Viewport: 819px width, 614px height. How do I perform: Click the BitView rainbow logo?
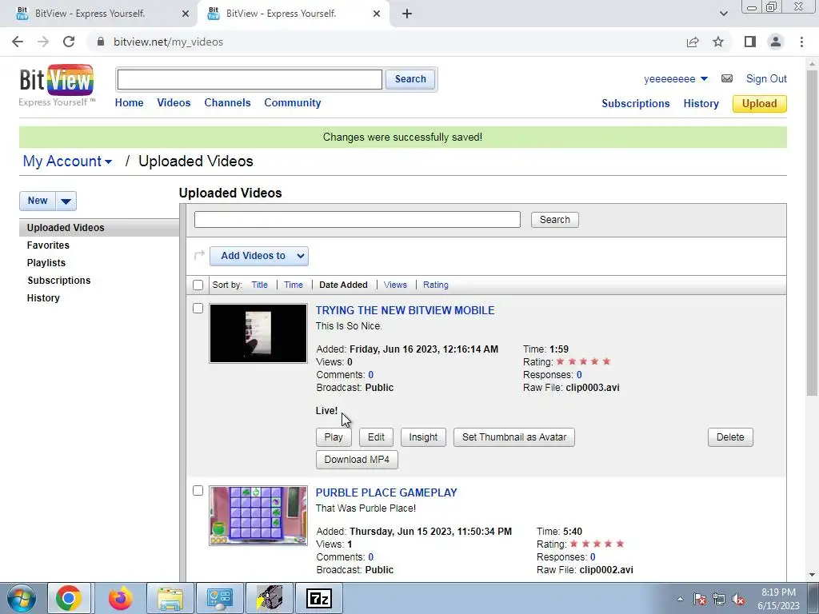(x=57, y=81)
